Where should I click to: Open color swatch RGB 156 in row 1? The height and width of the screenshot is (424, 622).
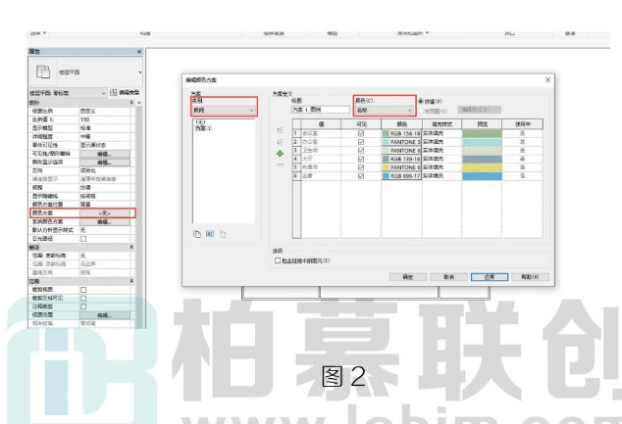tap(401, 133)
